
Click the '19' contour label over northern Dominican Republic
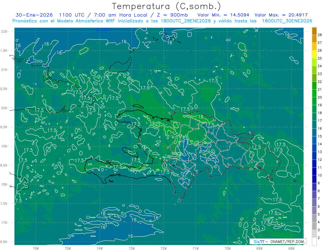pos(200,117)
